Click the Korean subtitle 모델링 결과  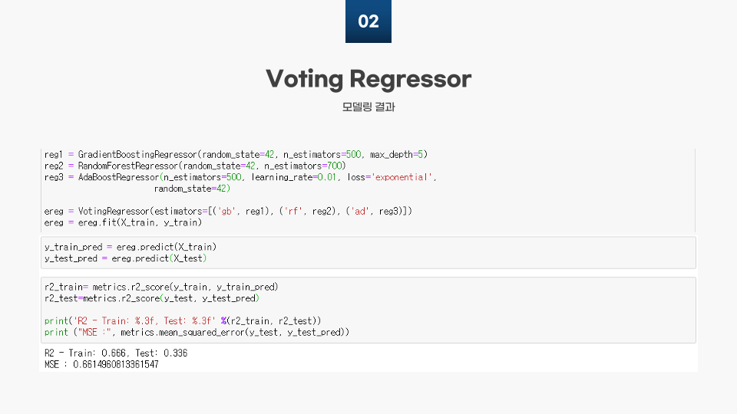tap(368, 107)
